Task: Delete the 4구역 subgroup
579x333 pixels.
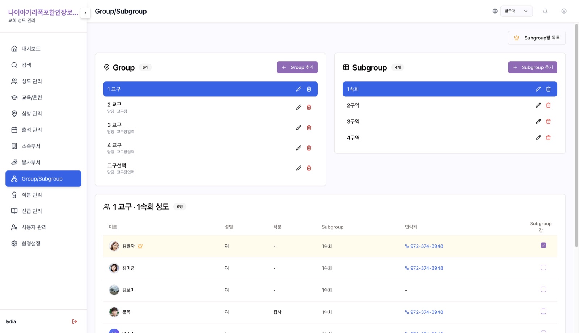Action: coord(549,138)
